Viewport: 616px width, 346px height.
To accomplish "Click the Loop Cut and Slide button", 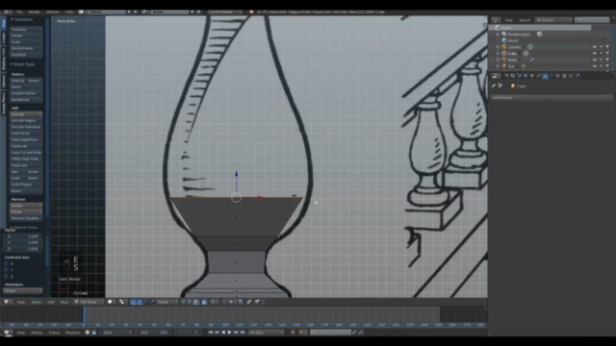I will 26,152.
